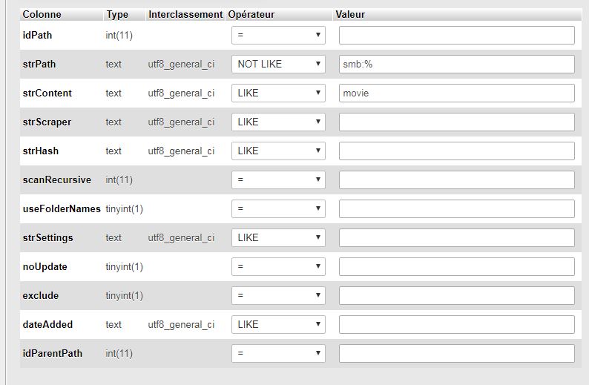Open the exclude operator dropdown
The width and height of the screenshot is (589, 385).
(278, 295)
